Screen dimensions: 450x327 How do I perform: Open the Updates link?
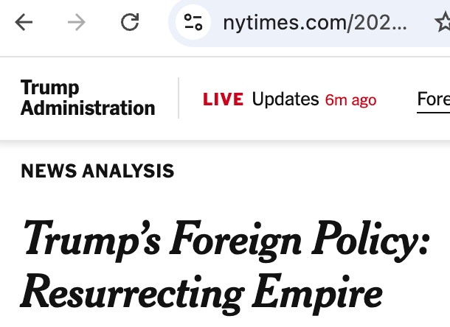(285, 99)
